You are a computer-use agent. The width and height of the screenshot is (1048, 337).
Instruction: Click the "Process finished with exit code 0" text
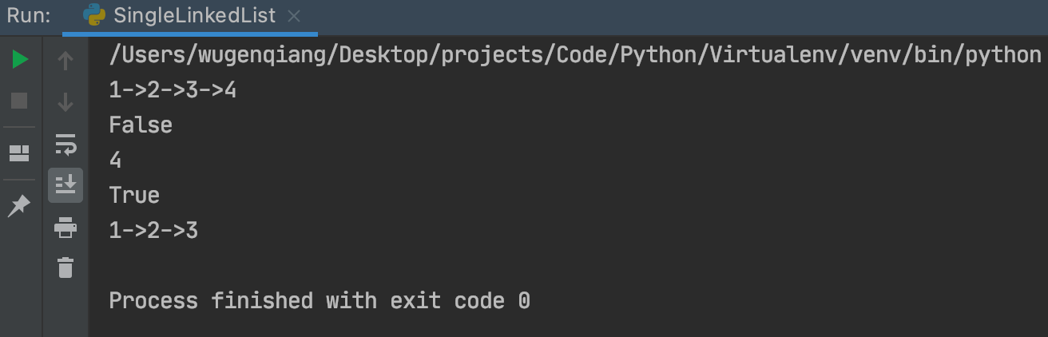tap(320, 301)
